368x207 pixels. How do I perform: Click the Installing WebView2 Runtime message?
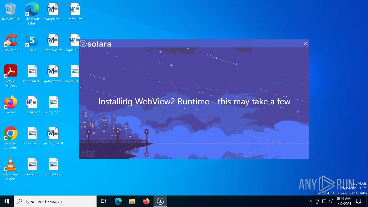194,101
